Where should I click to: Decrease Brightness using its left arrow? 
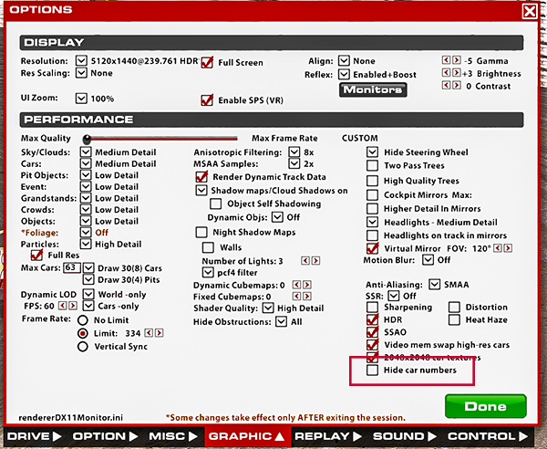[445, 74]
